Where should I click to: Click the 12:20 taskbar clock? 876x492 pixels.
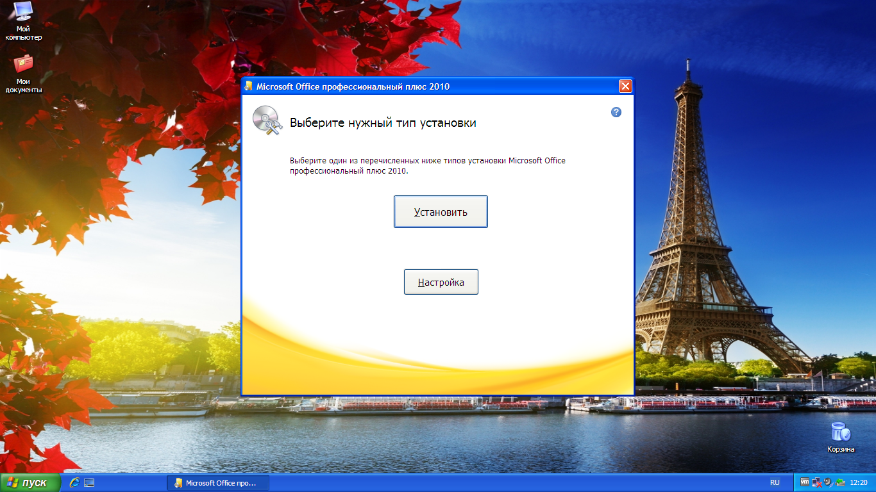pos(859,482)
